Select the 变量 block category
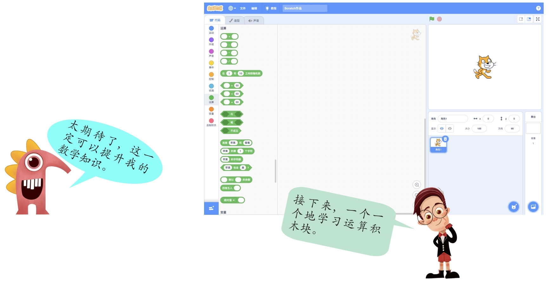 pos(211,111)
